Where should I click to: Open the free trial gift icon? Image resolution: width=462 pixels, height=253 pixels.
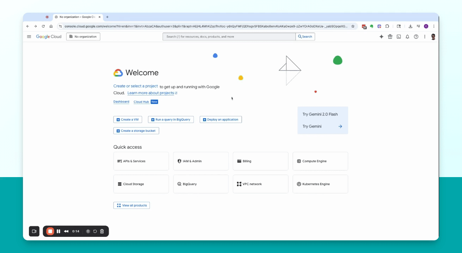click(x=390, y=37)
